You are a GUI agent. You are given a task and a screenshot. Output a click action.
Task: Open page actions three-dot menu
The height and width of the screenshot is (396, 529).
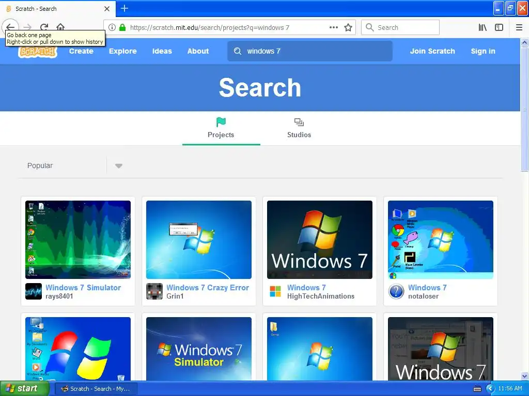(x=334, y=27)
